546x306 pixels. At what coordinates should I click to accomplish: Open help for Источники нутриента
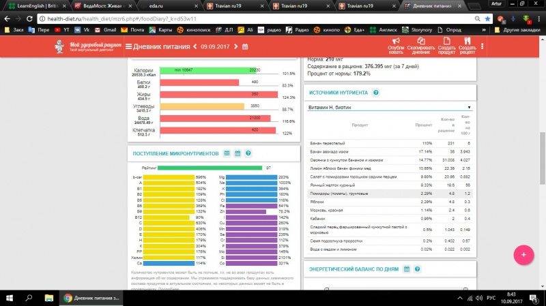[376, 92]
